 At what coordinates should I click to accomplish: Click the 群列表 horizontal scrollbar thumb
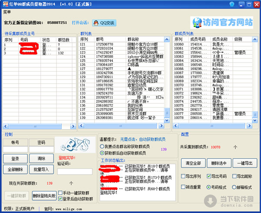point(120,126)
